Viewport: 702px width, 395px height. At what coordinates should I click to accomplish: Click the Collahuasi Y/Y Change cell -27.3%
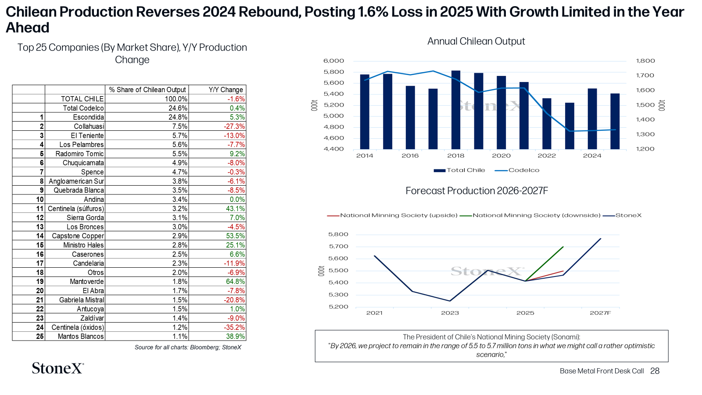pos(217,126)
